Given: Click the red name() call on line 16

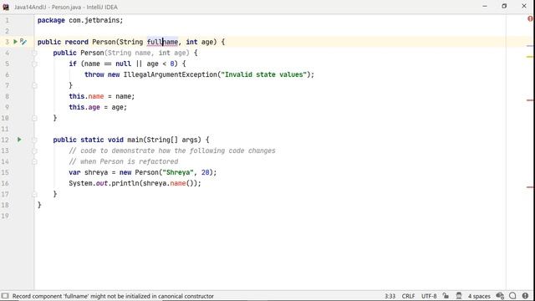Looking at the screenshot, I should point(178,183).
